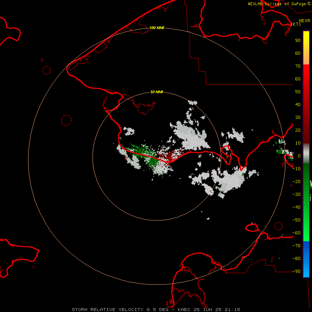Select the 40 value on velocity scale
The image size is (312, 312).
coord(298,104)
